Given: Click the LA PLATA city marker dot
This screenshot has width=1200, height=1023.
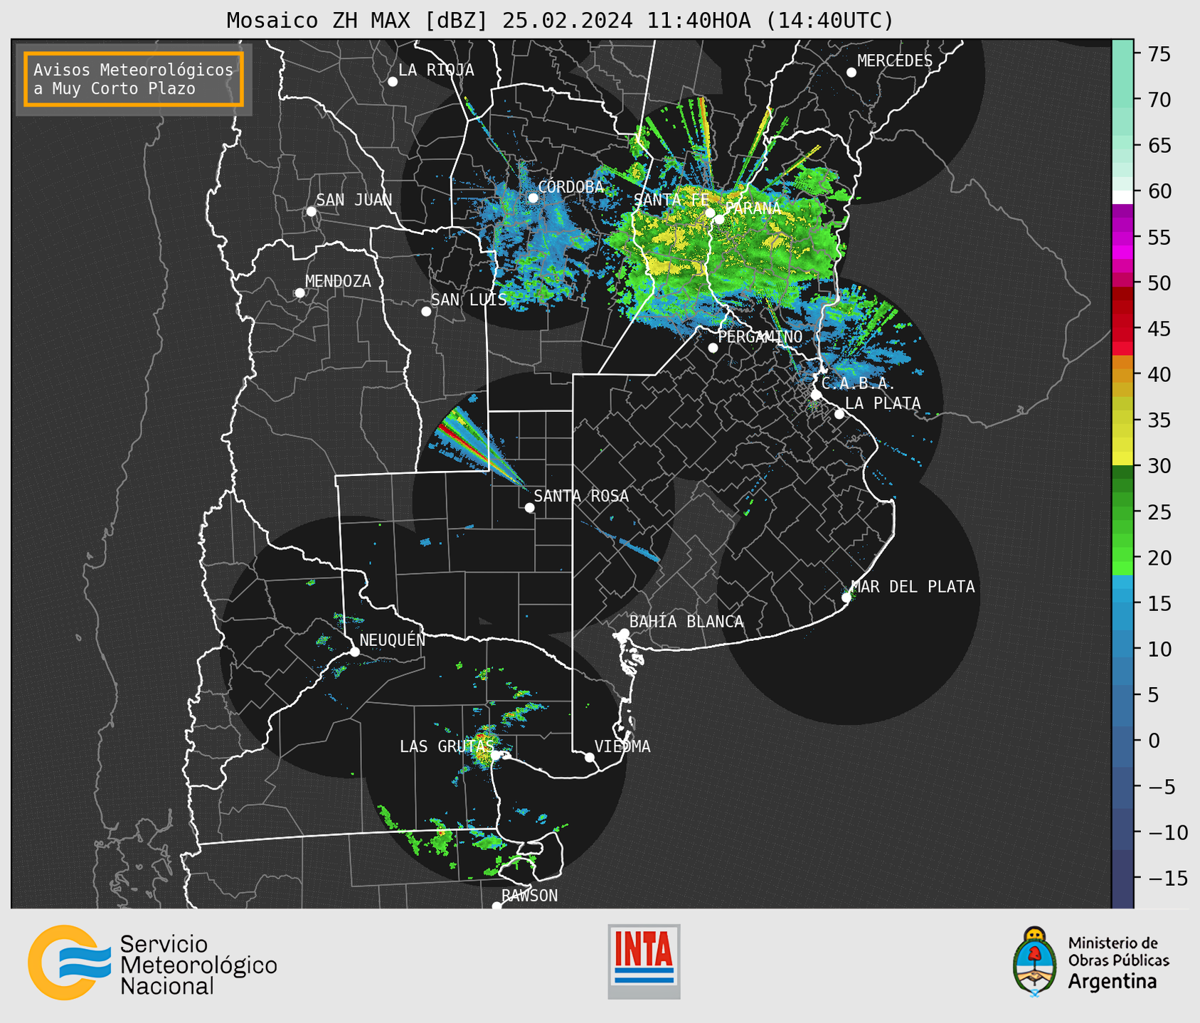Looking at the screenshot, I should pos(839,414).
